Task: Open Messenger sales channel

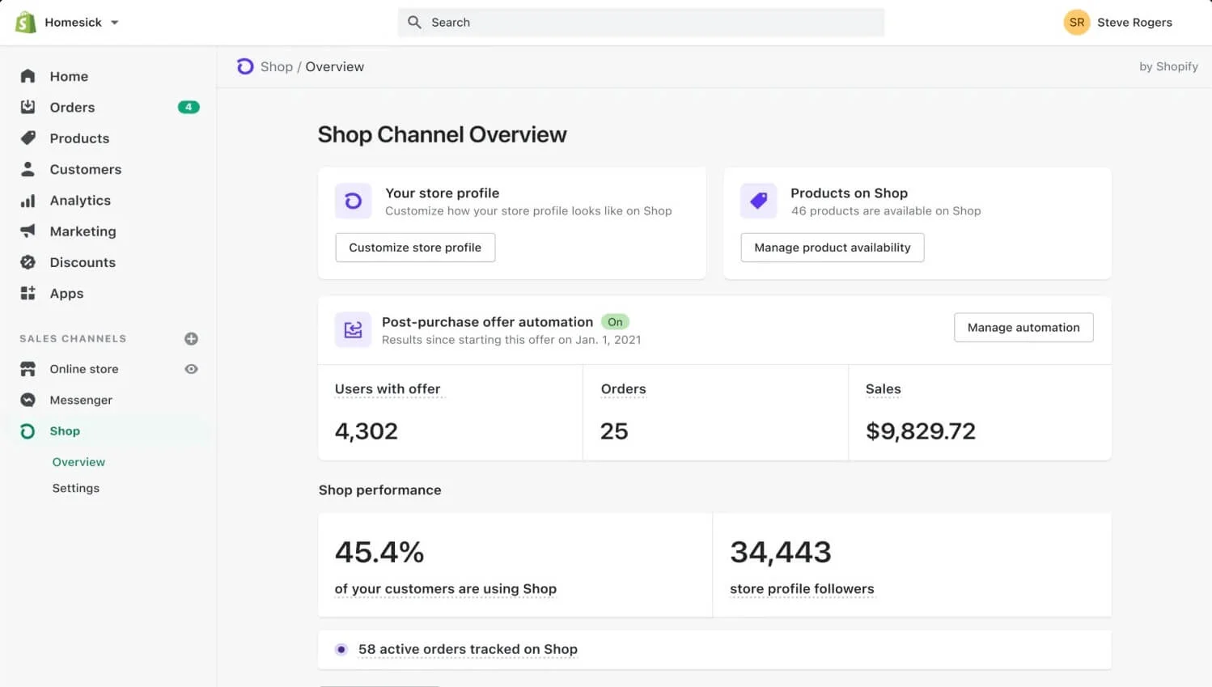Action: tap(81, 400)
